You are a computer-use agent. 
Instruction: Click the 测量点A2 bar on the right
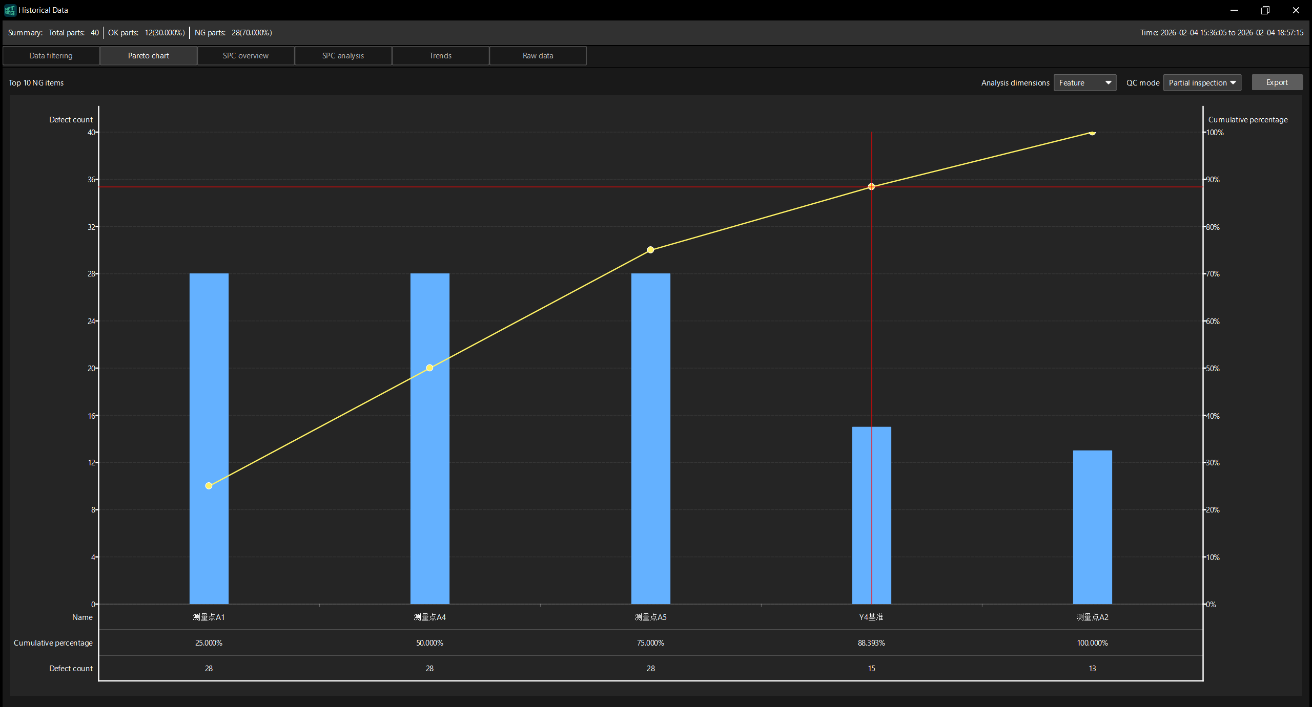tap(1092, 527)
